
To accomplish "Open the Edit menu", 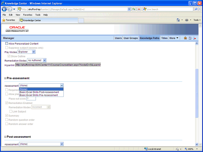I will [11, 15].
